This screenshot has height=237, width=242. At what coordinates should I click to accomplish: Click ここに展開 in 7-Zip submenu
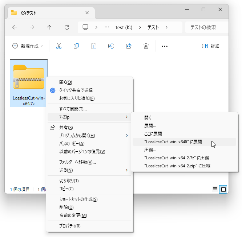coord(185,134)
